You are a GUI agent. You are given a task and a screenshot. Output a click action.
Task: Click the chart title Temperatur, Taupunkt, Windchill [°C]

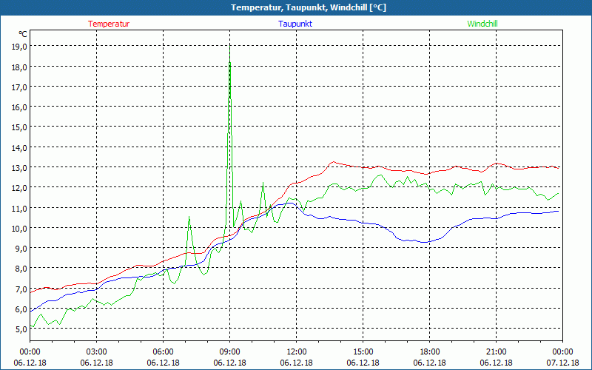(x=309, y=7)
